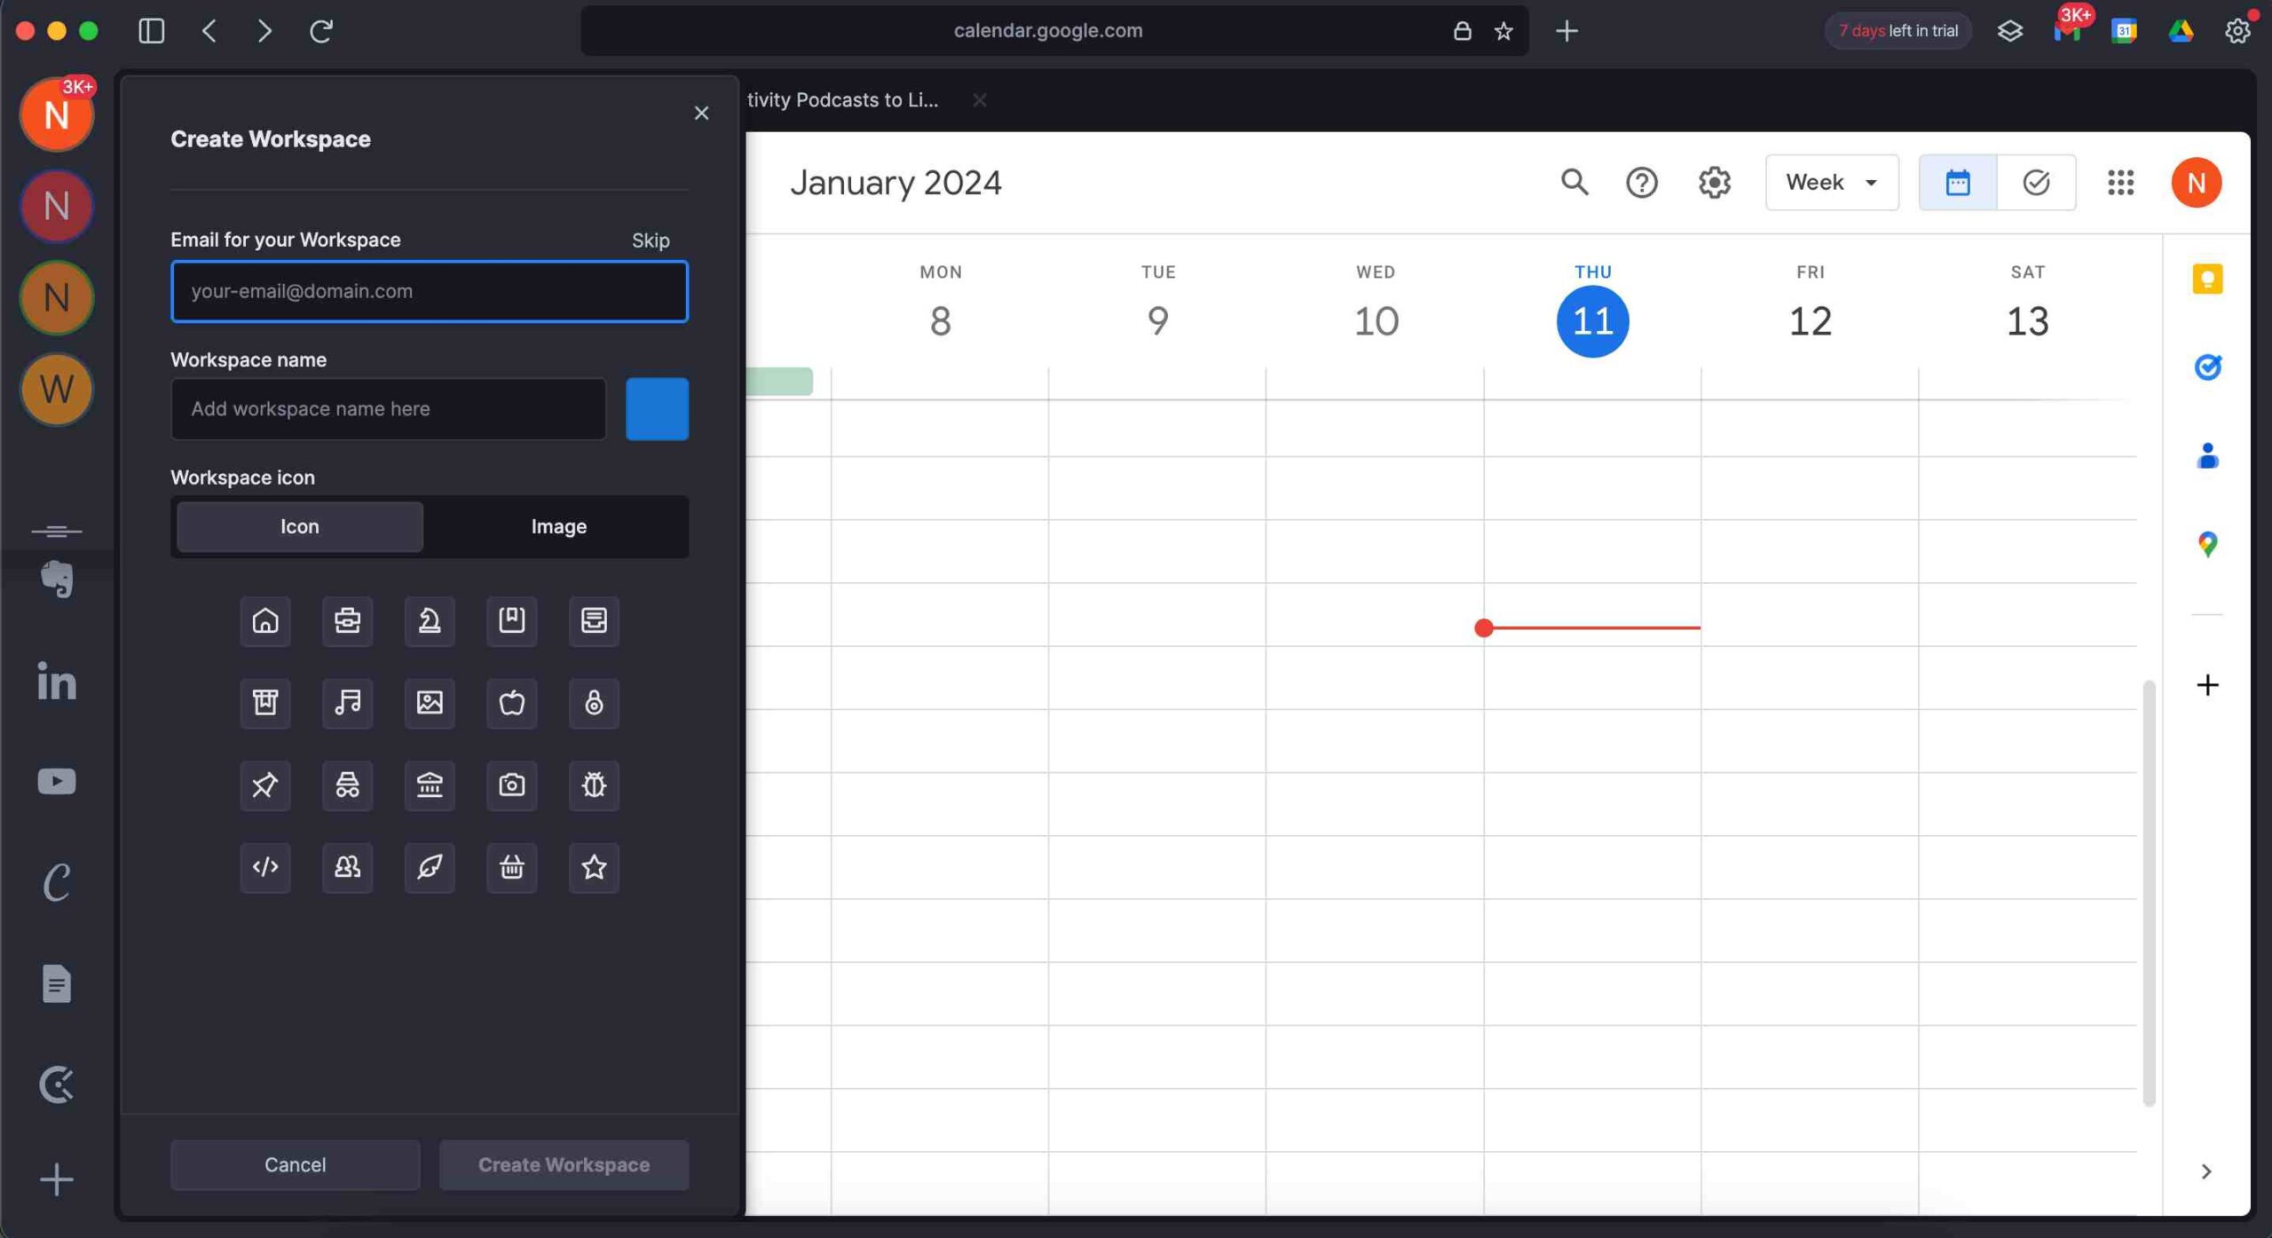This screenshot has width=2272, height=1238.
Task: Click the star workspace icon
Action: 595,866
